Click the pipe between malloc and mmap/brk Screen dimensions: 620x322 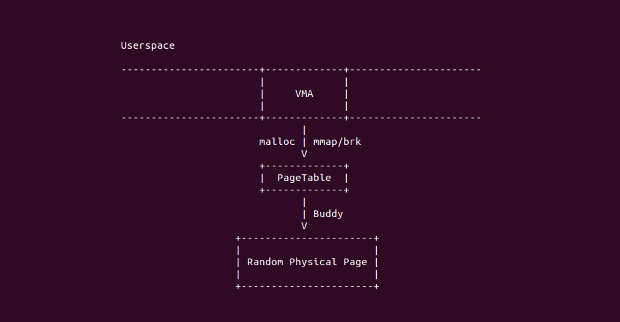coord(304,142)
